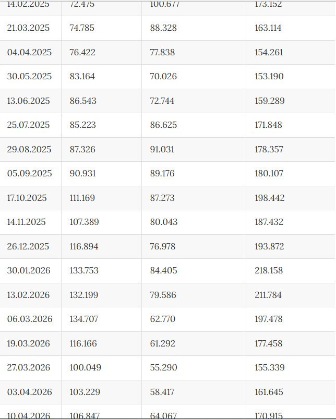Select the total 155.339
336x419 pixels.
[269, 368]
